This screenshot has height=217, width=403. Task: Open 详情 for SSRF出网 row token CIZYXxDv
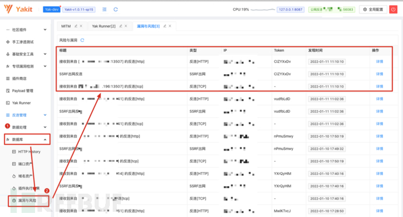(x=380, y=74)
